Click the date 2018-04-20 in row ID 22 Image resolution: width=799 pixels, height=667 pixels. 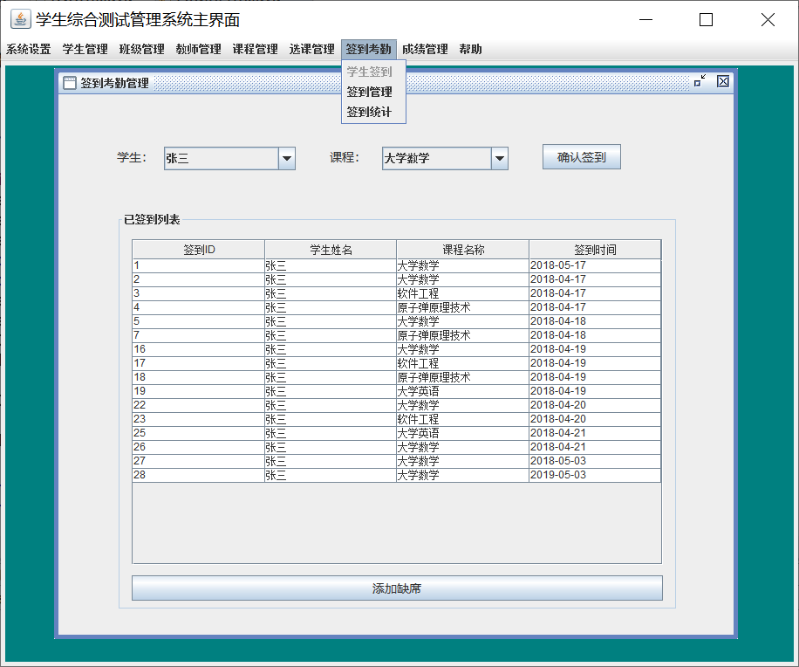[558, 405]
